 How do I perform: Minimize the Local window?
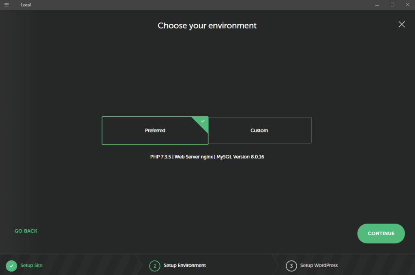click(x=378, y=5)
